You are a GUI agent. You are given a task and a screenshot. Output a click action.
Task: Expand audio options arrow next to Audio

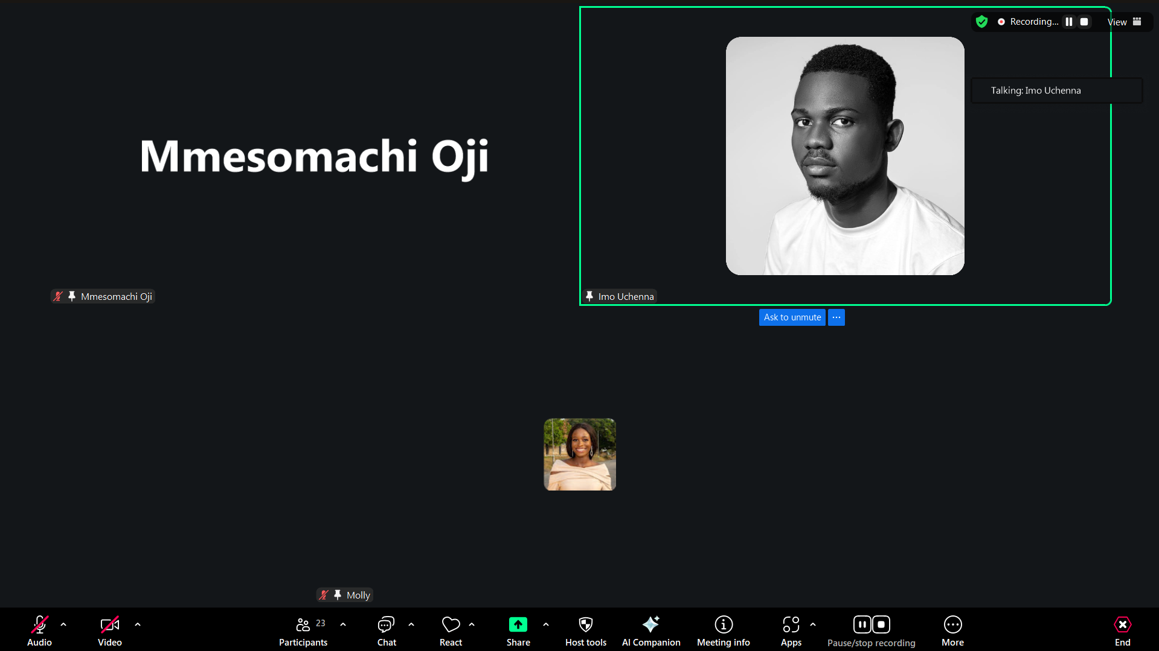63,624
